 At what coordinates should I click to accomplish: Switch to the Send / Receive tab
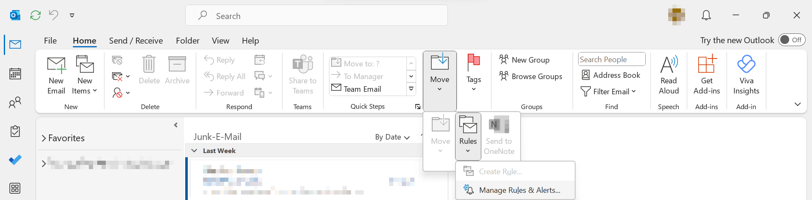(x=136, y=41)
